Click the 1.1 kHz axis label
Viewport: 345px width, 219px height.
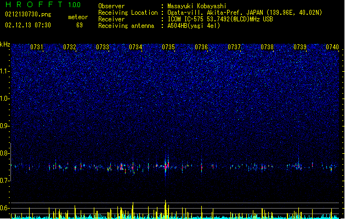[4, 71]
